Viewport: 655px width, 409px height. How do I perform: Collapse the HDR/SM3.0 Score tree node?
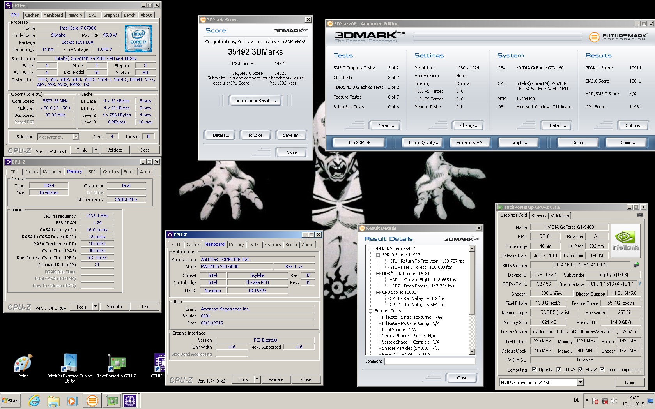tap(378, 273)
